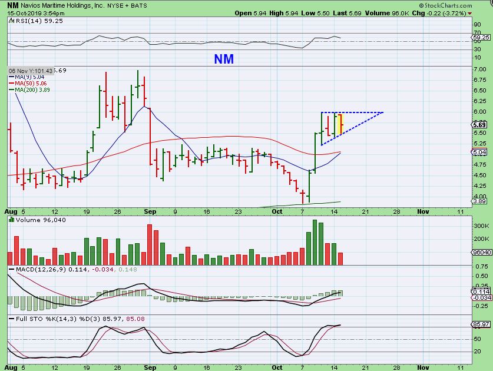Click the 'Volume 96,040' panel label
The height and width of the screenshot is (371, 493).
click(x=41, y=220)
